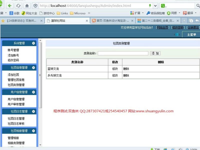Screen dimensions: 200x150
Task: Open 管理相册 in sidebar
Action: point(13,138)
